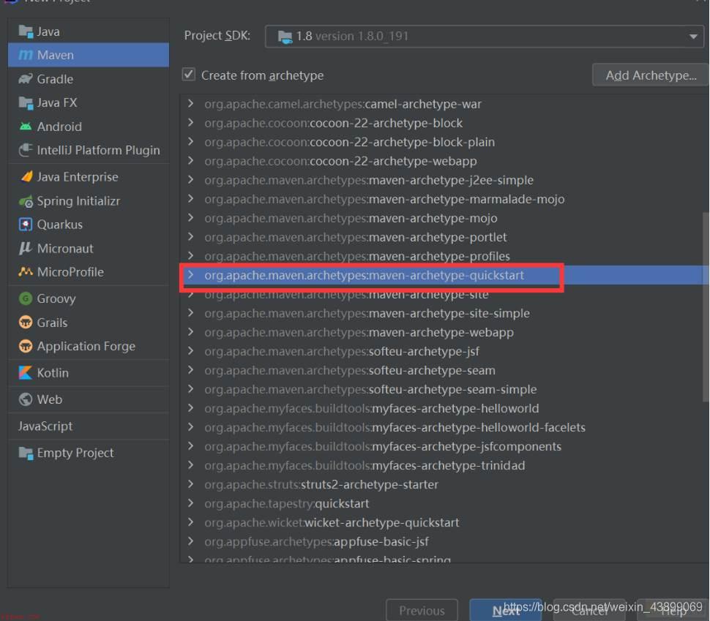Expand the maven-archetype-quickstart entry
The image size is (710, 621).
click(x=190, y=275)
